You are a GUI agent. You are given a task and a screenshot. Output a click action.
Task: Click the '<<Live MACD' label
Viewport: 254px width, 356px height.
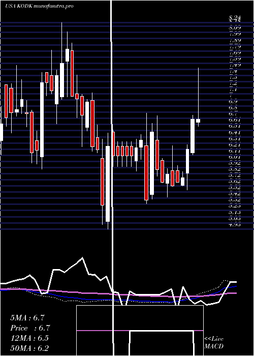214,343
